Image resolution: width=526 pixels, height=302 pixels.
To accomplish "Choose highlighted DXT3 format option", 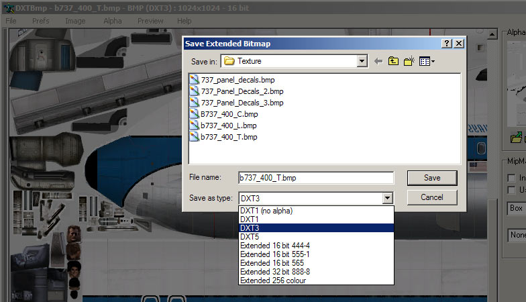I will pyautogui.click(x=316, y=228).
